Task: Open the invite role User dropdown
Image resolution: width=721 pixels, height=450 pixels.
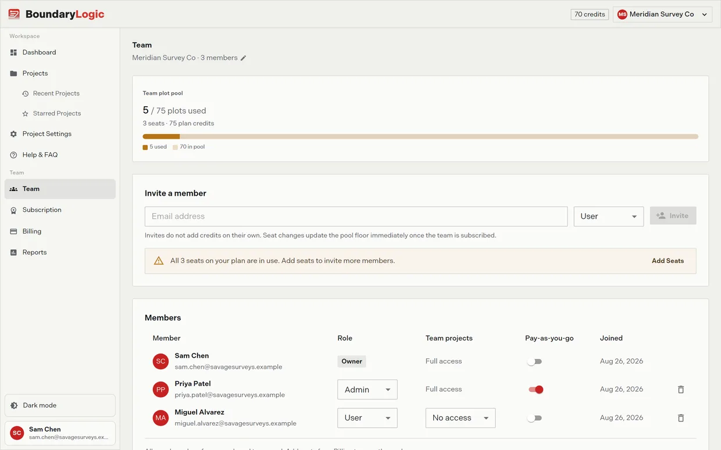Action: pos(608,216)
